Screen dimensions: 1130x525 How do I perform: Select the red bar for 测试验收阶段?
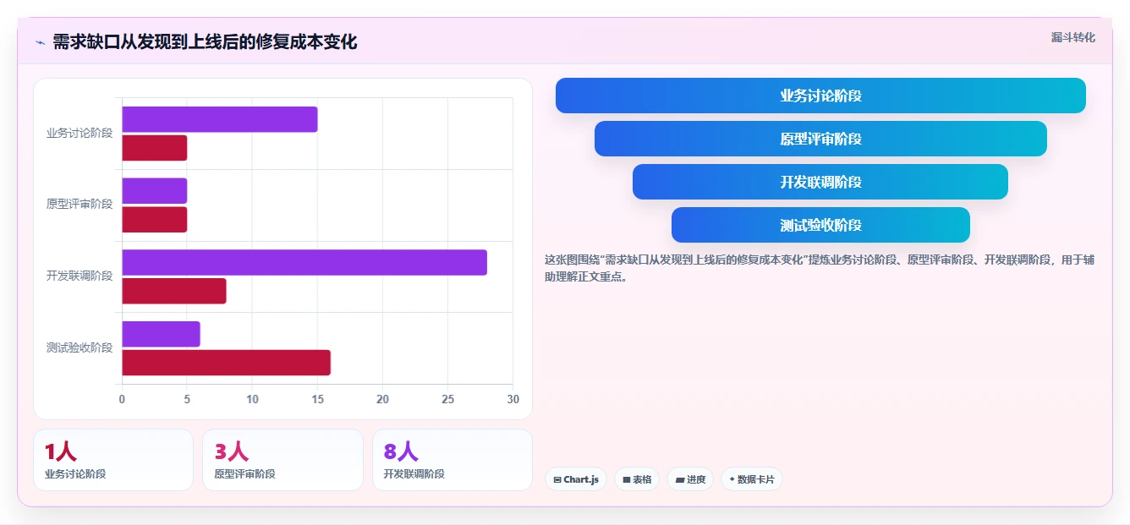click(x=227, y=363)
